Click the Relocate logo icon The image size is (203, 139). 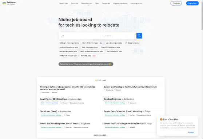coord(4,3)
